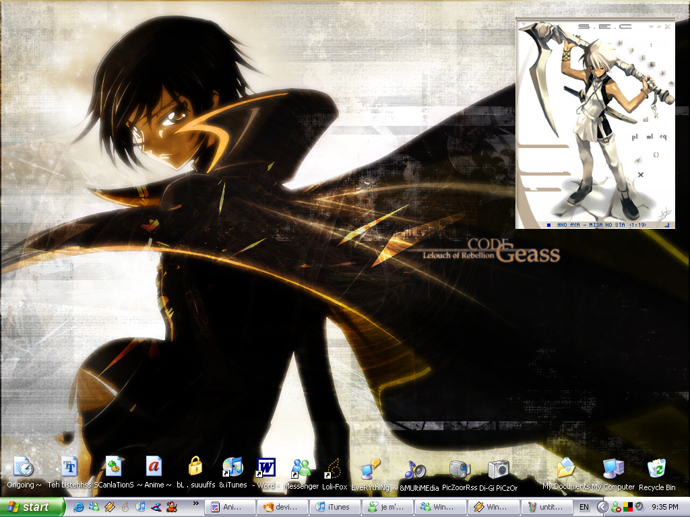Click the faded swirl quick launch icon
690x517 pixels.
[125, 507]
